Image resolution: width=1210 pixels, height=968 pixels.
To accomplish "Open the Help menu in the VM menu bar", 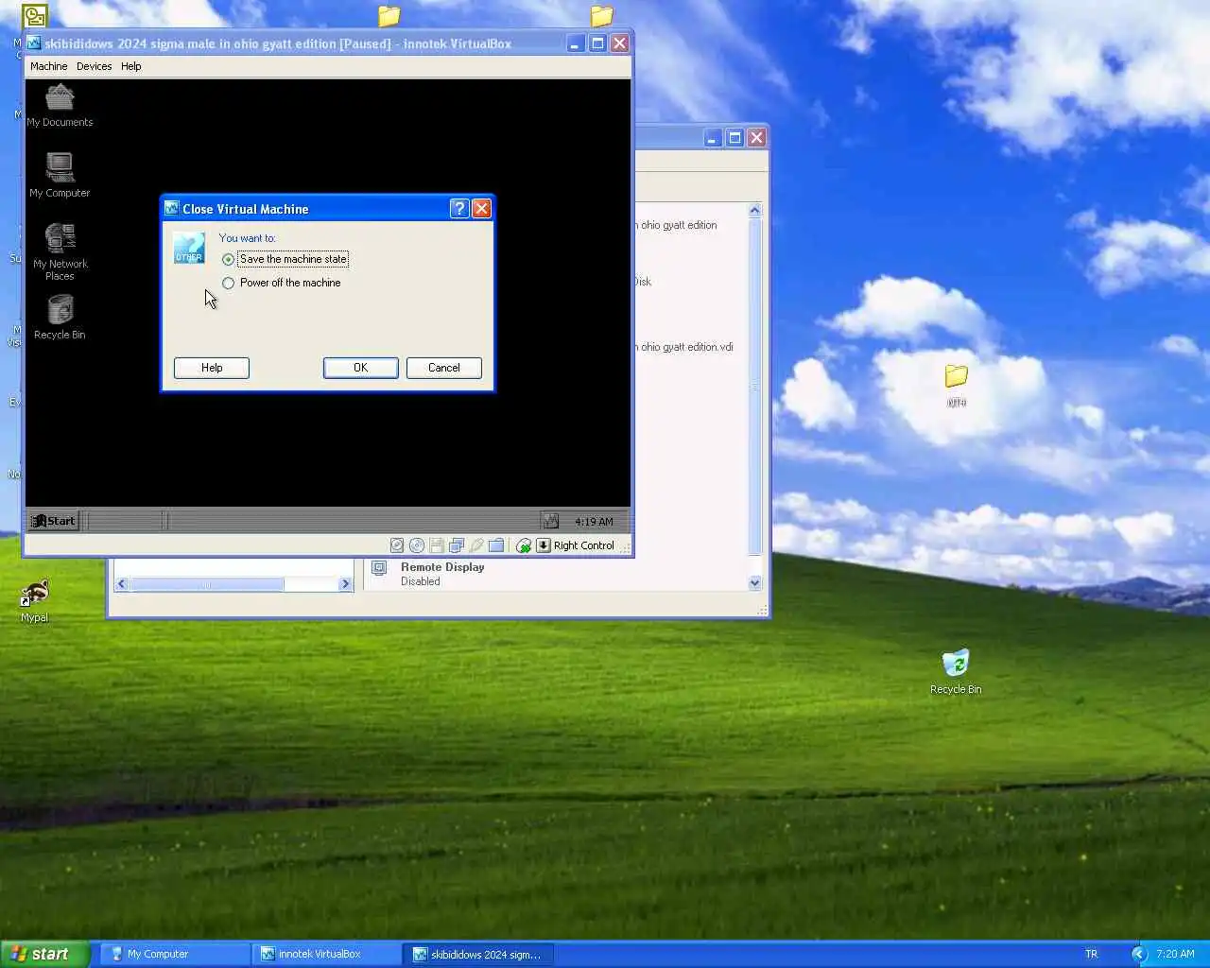I will 130,66.
